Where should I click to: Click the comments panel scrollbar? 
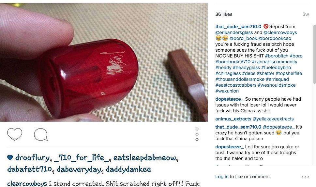point(314,54)
